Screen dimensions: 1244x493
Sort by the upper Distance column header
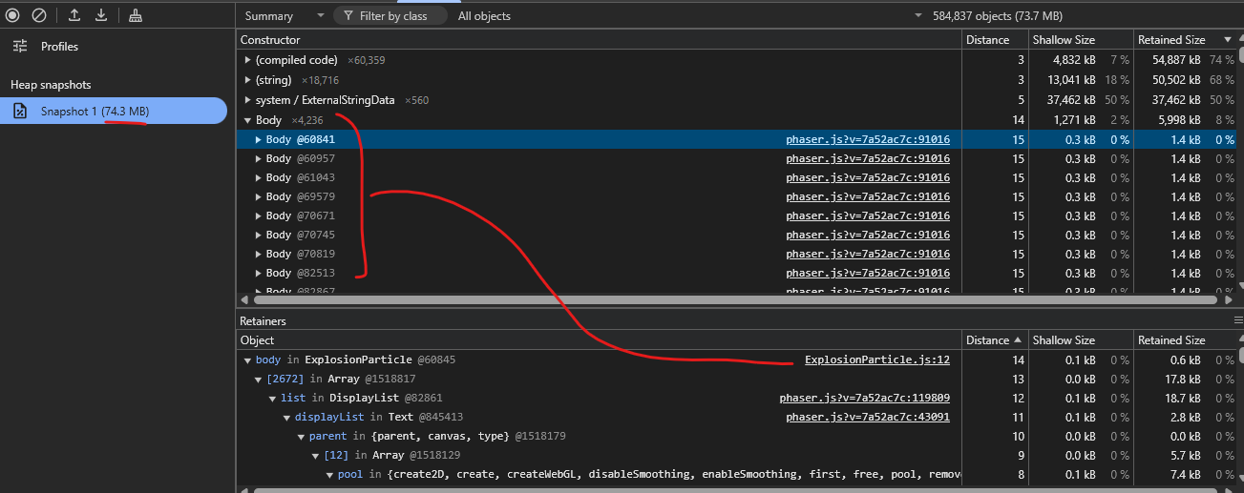[995, 40]
